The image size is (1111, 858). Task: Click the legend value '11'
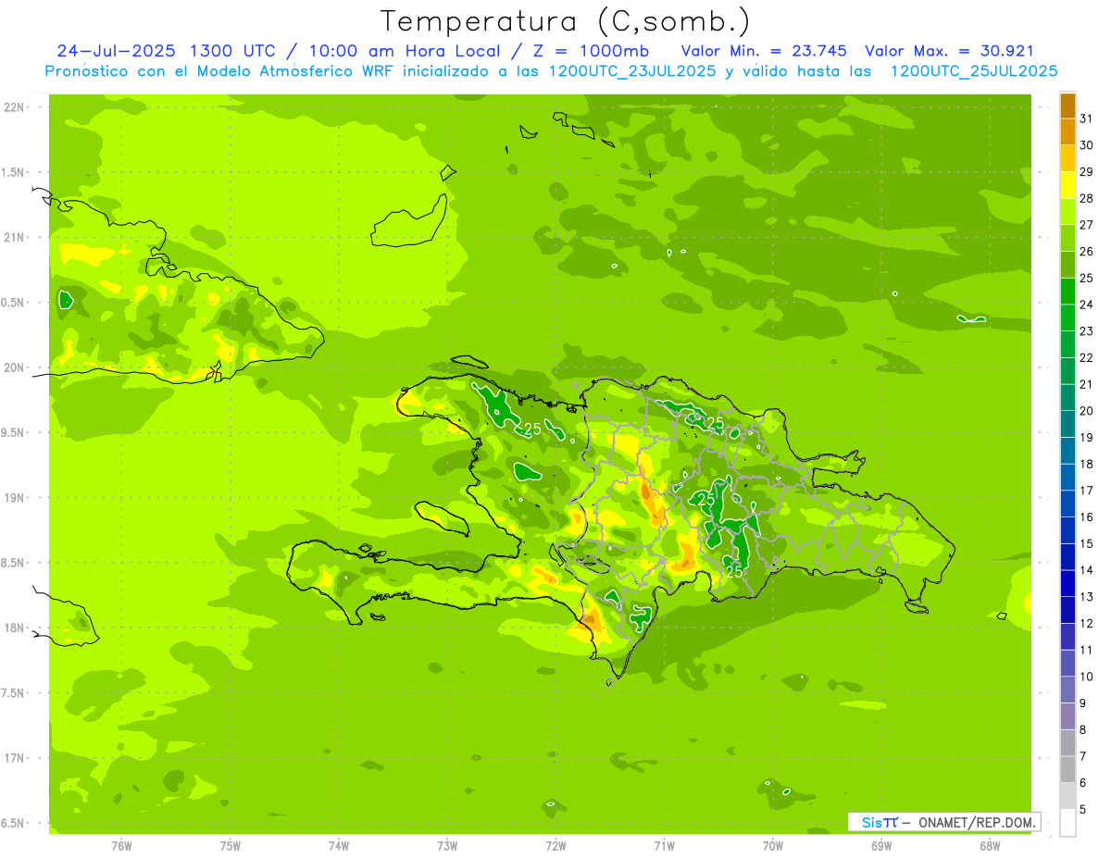tap(1087, 650)
